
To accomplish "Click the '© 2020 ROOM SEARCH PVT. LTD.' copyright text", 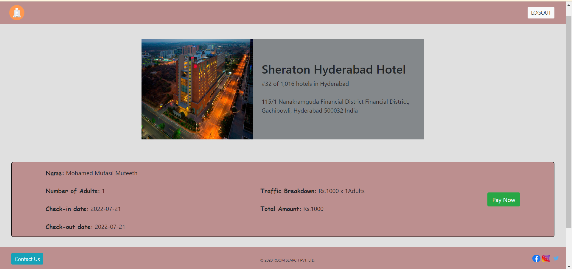I will 288,260.
